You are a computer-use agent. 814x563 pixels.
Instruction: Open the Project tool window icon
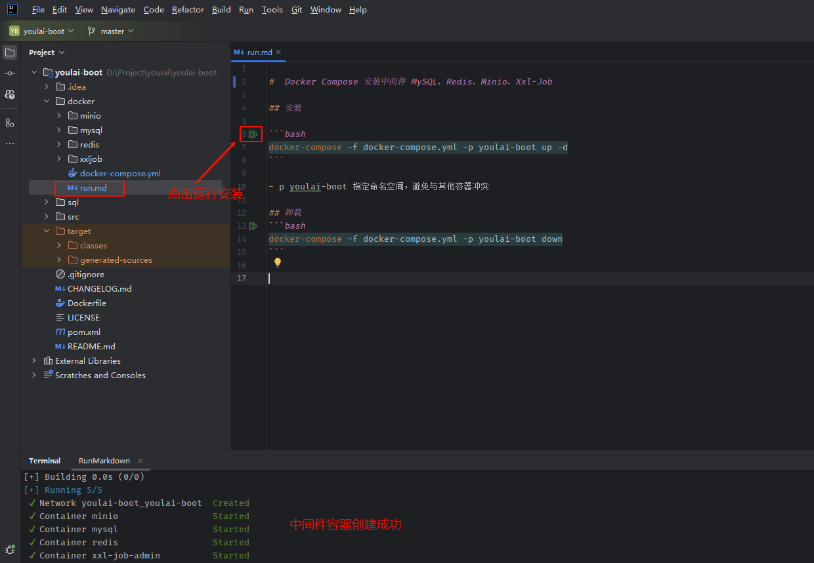pos(10,52)
